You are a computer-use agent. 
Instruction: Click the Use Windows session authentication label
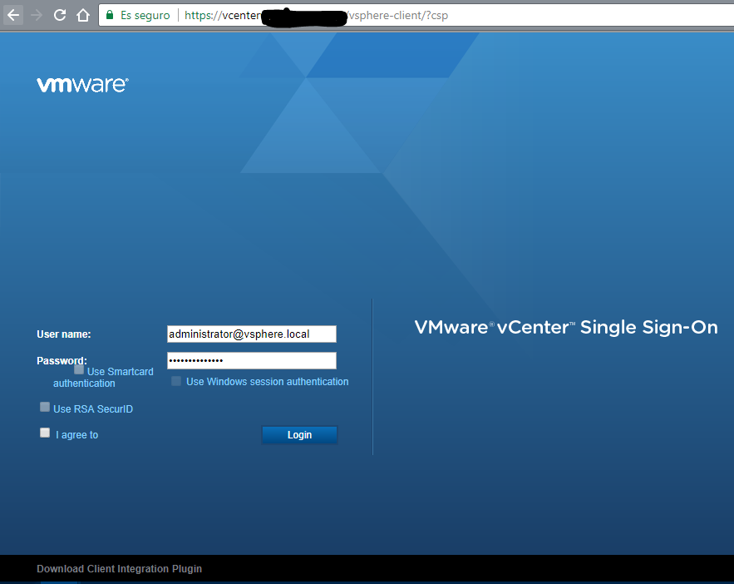click(x=268, y=382)
